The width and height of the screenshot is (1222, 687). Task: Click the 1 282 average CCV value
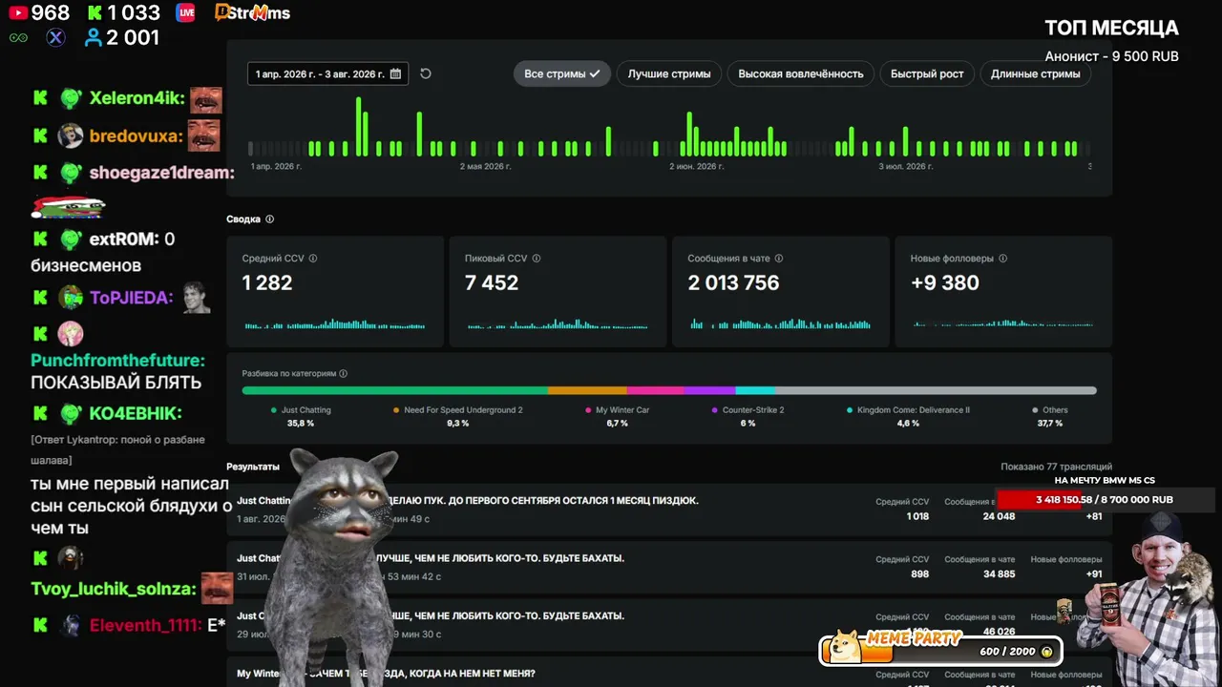click(267, 283)
